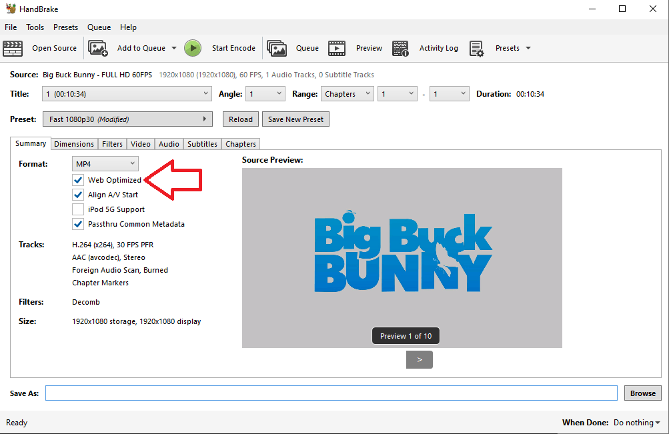Advance to next preview image arrow

point(420,359)
